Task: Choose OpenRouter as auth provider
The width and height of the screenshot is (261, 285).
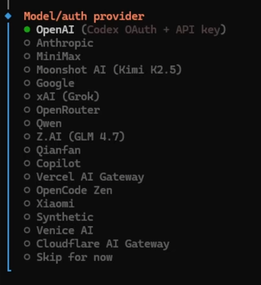Action: point(62,110)
